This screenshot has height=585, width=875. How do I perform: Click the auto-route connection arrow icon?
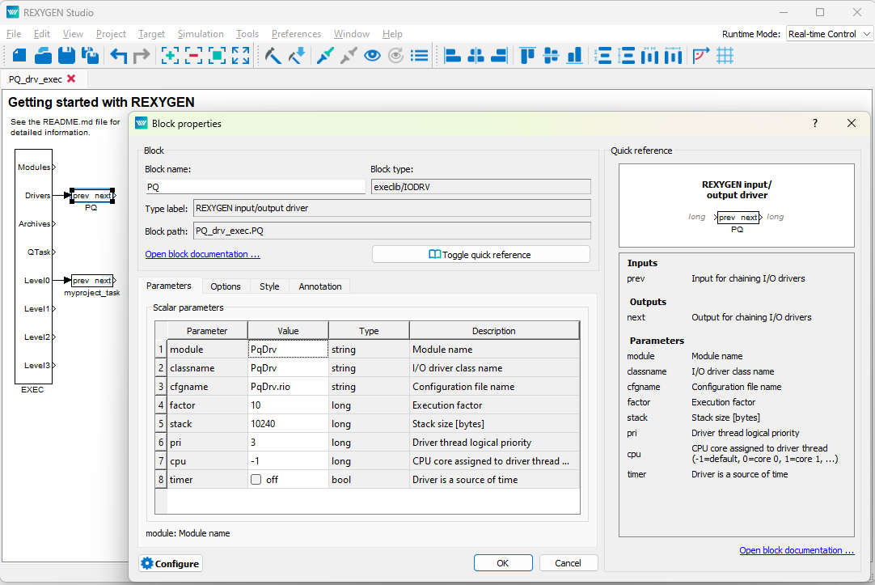pyautogui.click(x=701, y=55)
